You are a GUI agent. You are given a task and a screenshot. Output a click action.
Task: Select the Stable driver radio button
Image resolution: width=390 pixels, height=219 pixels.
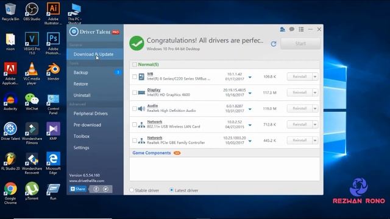pos(132,190)
